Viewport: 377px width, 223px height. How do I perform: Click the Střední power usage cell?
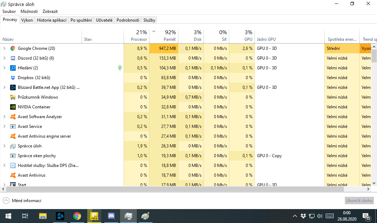[342, 48]
